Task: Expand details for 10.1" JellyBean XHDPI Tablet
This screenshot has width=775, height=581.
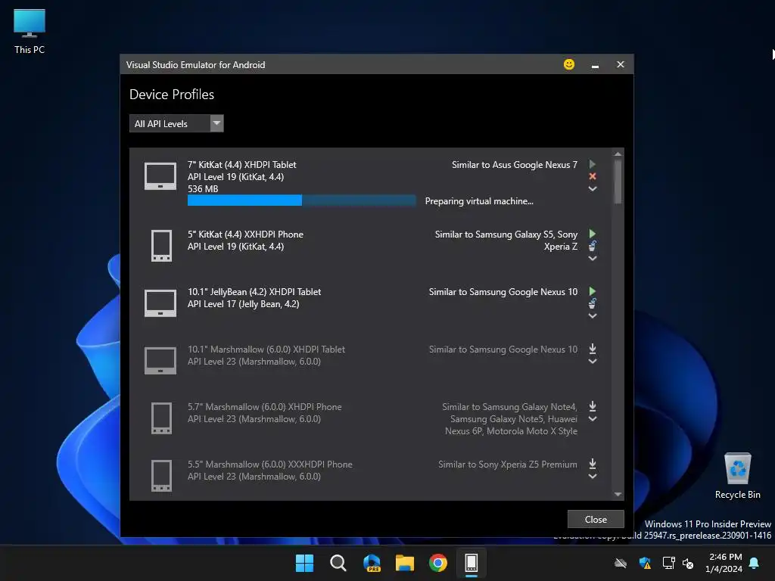Action: [593, 316]
